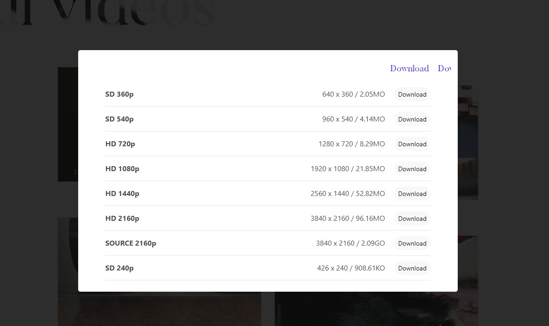
Task: Click the 1920 x 1080 / 21.85MO text
Action: pos(347,169)
